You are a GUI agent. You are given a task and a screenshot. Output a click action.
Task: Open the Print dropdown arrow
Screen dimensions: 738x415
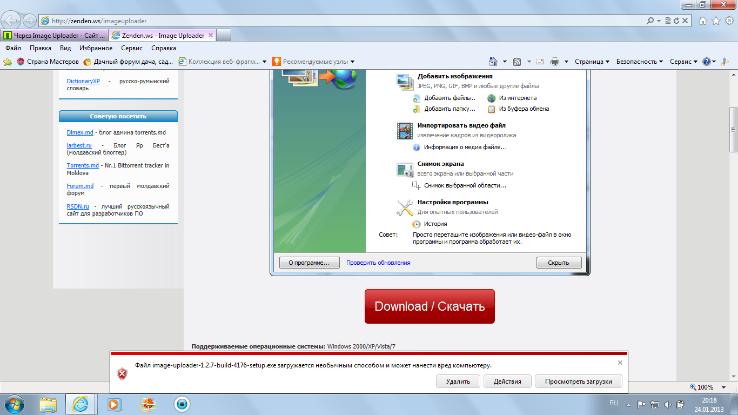(x=566, y=62)
